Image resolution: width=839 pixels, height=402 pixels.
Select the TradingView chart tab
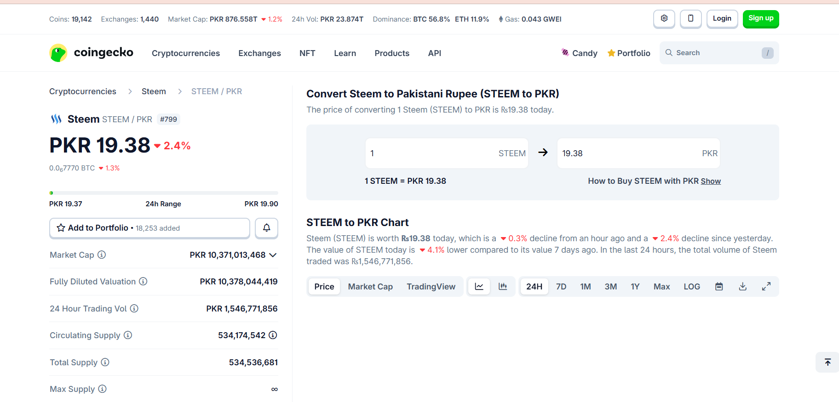(x=431, y=286)
